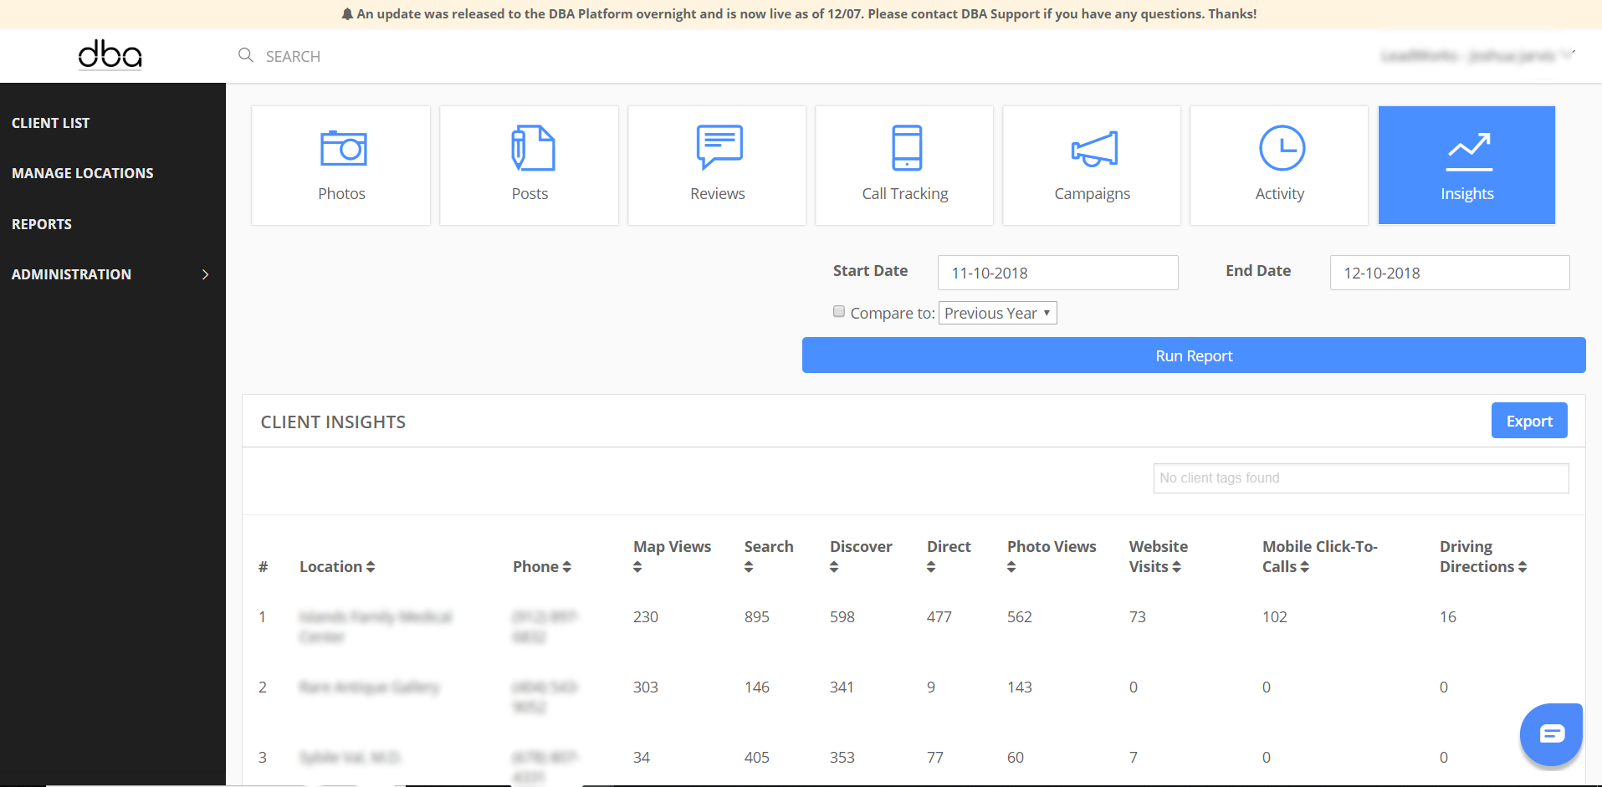Open Manage Locations from sidebar
The image size is (1602, 787).
83,173
